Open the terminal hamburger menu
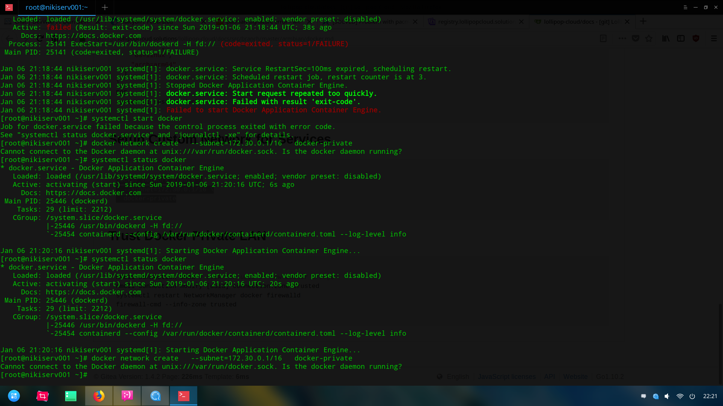 (x=685, y=8)
